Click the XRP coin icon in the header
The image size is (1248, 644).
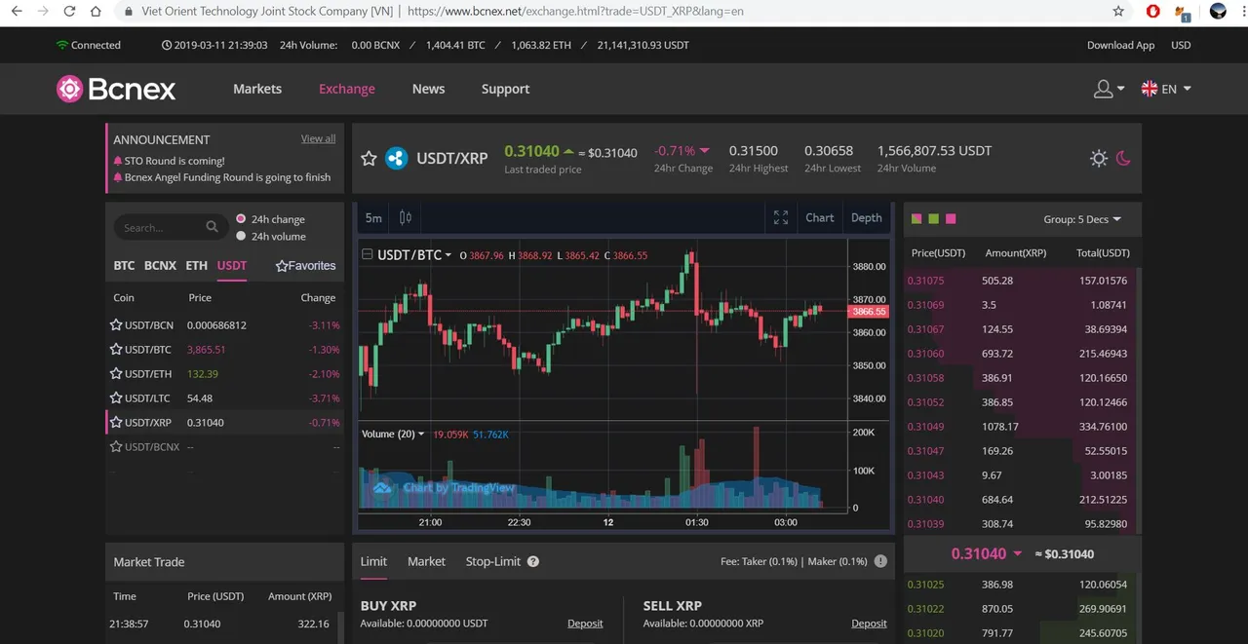tap(396, 158)
